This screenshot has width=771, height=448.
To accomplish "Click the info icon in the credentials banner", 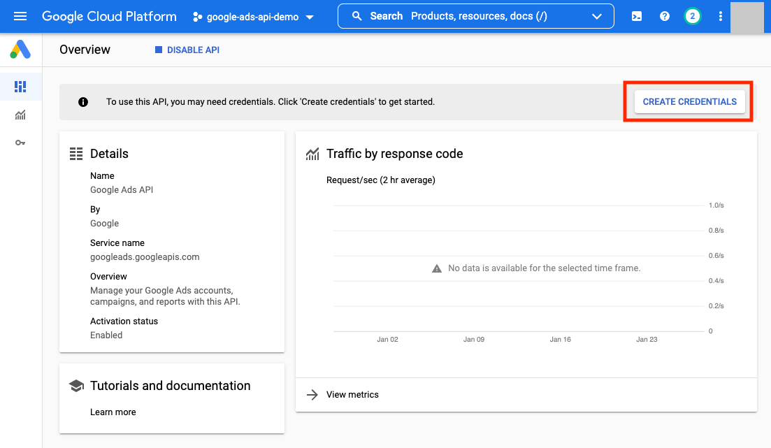I will pos(83,102).
